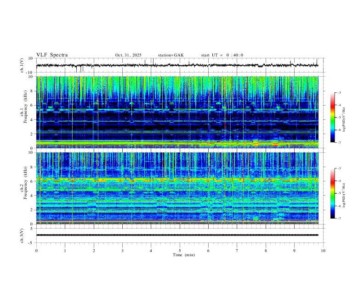The width and height of the screenshot is (364, 281).
Task: Click the time axis tick label "9"
Action: pyautogui.click(x=294, y=251)
